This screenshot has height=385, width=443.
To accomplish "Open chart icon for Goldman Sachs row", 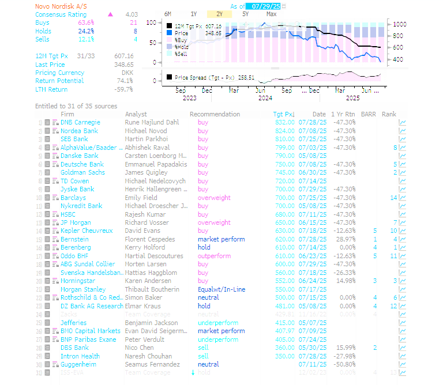I will 402,172.
